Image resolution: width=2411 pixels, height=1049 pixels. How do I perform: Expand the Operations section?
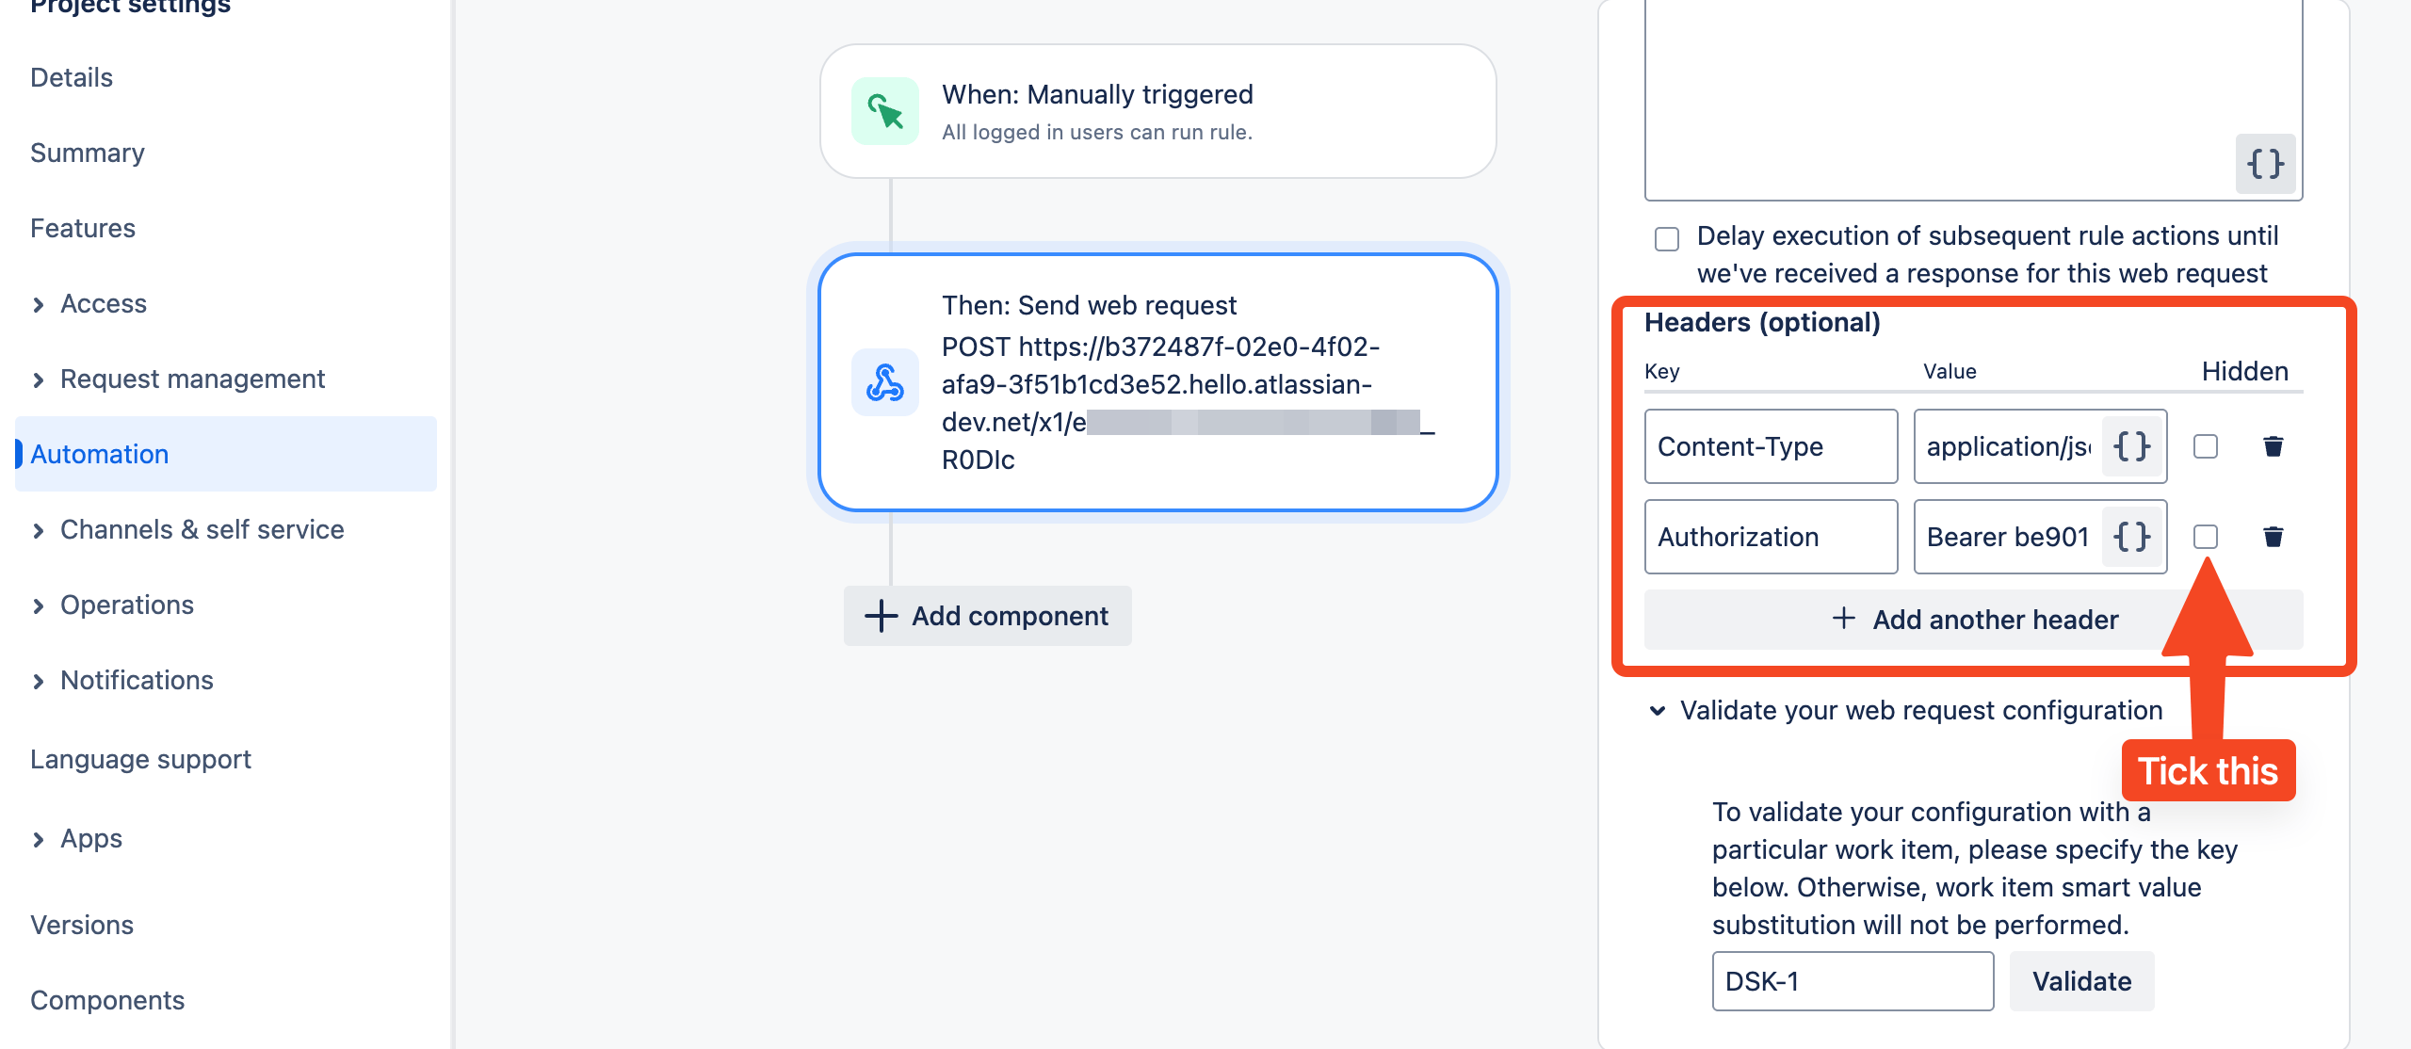click(38, 605)
